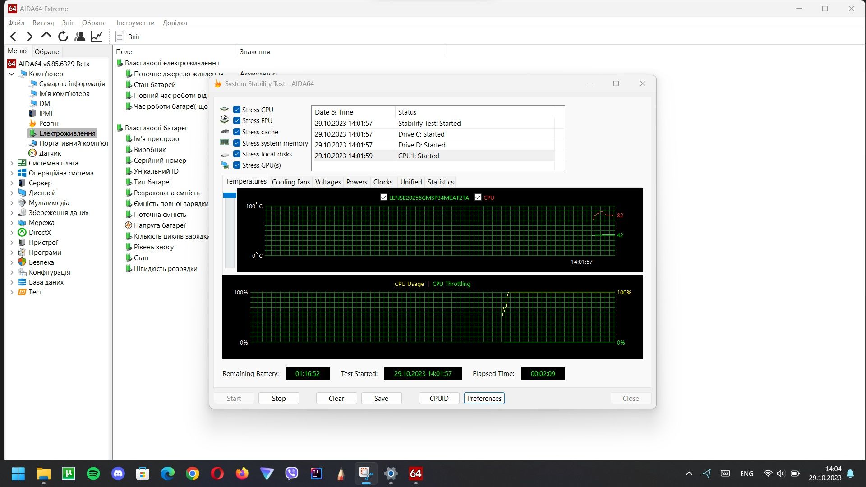
Task: Open the Інструменти menu
Action: pyautogui.click(x=135, y=23)
